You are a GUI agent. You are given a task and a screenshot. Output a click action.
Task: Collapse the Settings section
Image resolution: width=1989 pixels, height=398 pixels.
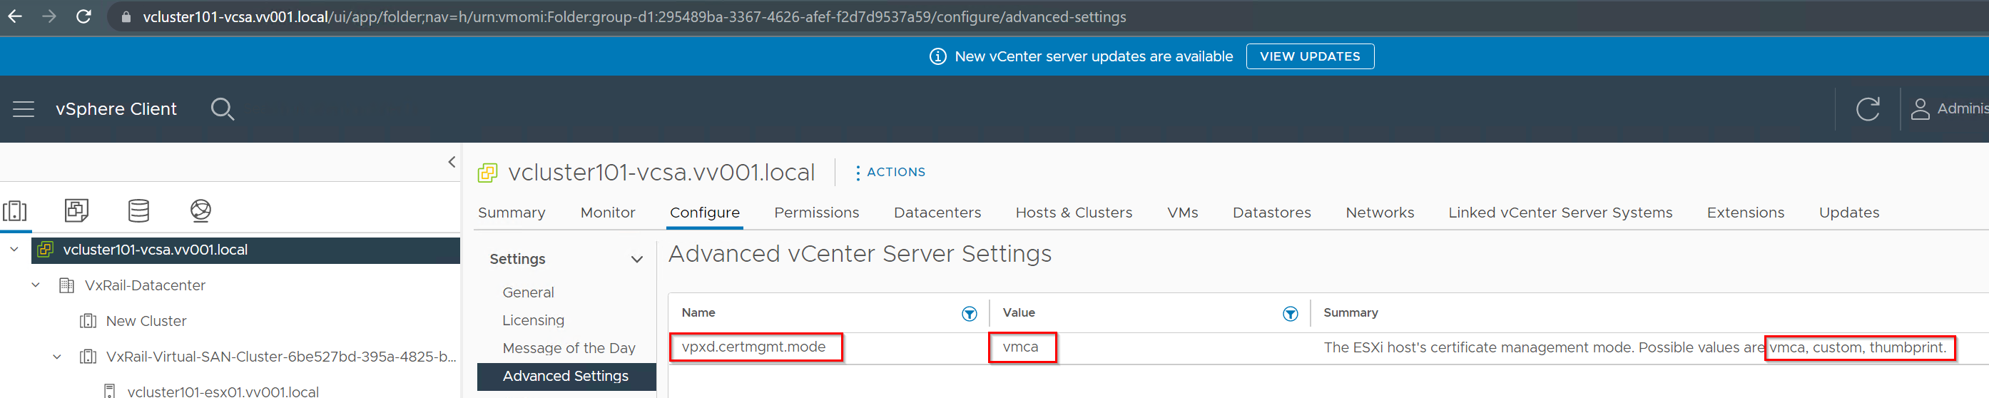tap(637, 259)
